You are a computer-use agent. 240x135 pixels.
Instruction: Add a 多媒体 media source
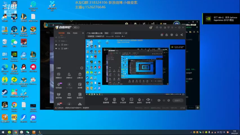click(x=131, y=100)
